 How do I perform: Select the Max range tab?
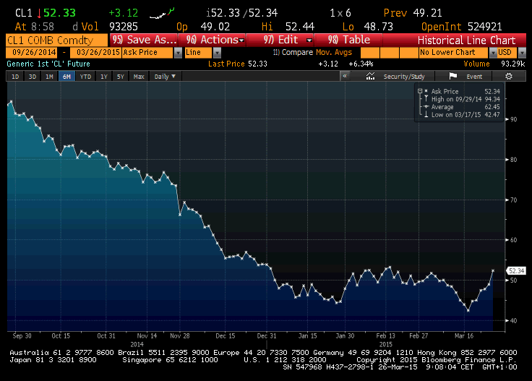(x=139, y=77)
